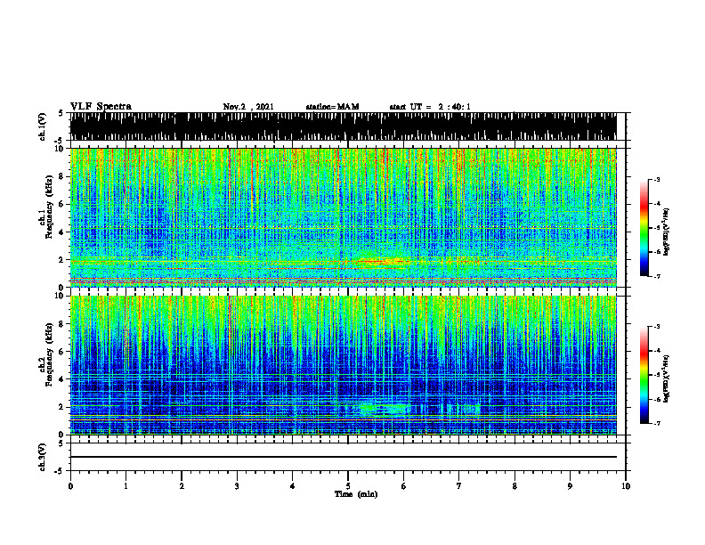Click the 10 kHz tick on ch.2 frequency axis
705x545 pixels.
61,296
